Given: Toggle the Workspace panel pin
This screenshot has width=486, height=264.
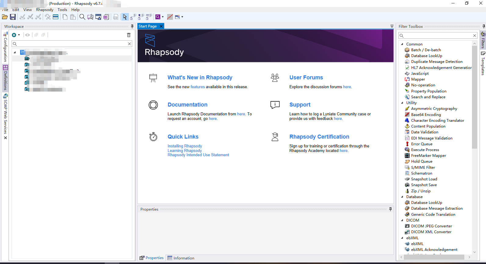Looking at the screenshot, I should [132, 27].
